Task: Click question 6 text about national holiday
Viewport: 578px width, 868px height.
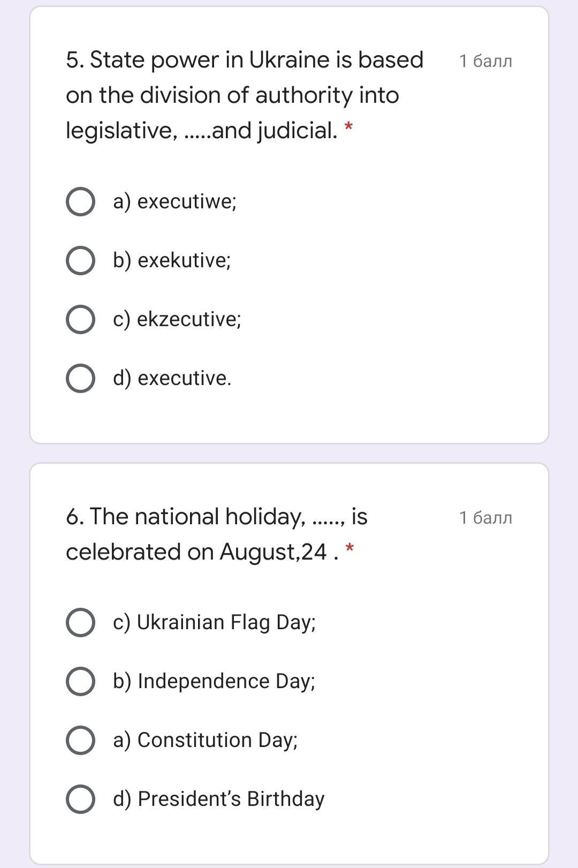Action: point(217,534)
